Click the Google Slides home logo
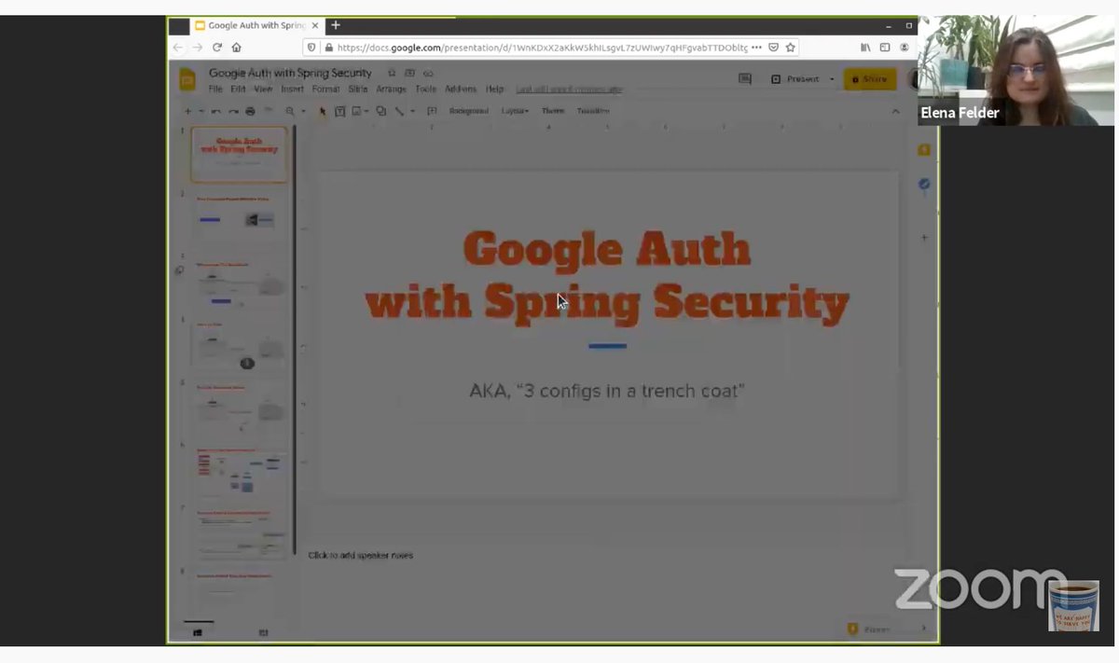 coord(187,79)
